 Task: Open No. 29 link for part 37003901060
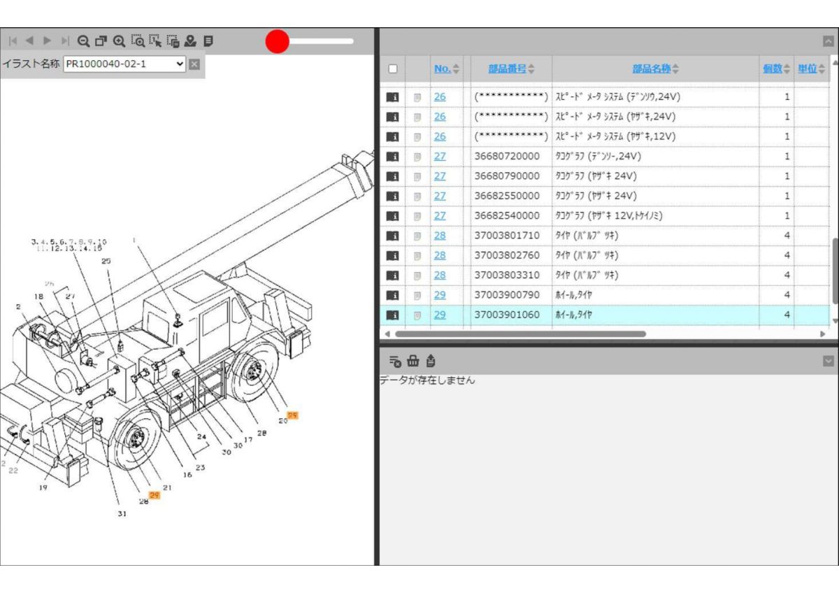pos(440,315)
